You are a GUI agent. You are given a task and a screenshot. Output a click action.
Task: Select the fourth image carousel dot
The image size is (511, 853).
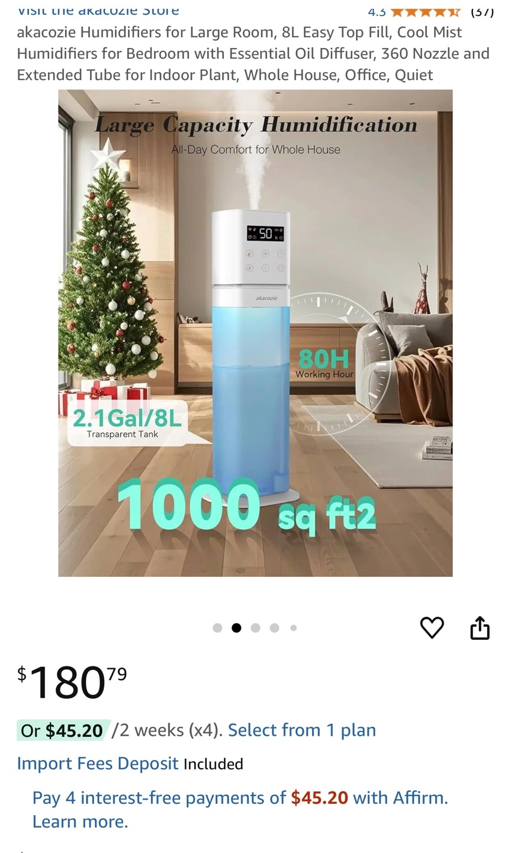274,628
